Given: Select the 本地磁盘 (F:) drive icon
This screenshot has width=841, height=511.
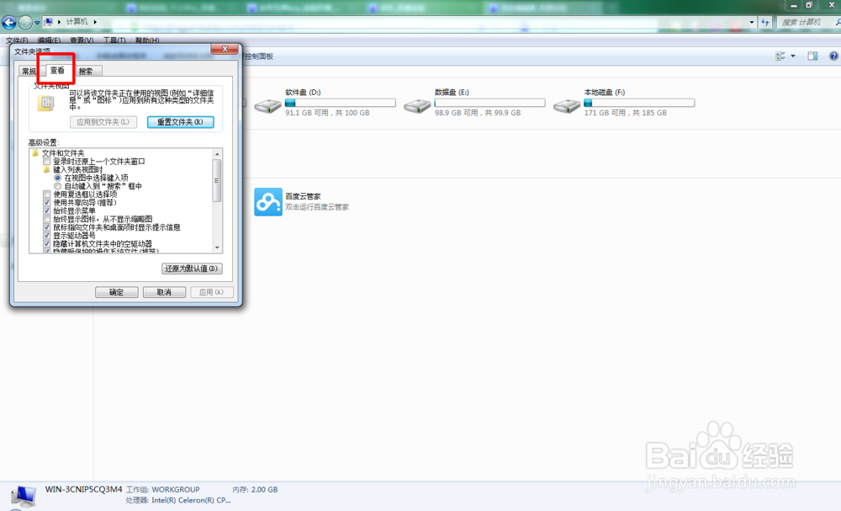Looking at the screenshot, I should pyautogui.click(x=567, y=105).
